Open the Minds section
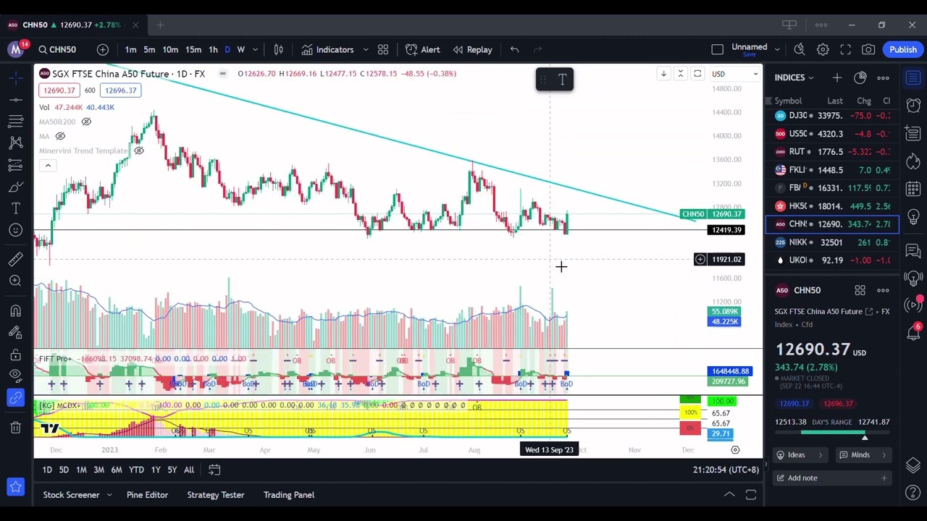This screenshot has height=521, width=927. 863,455
